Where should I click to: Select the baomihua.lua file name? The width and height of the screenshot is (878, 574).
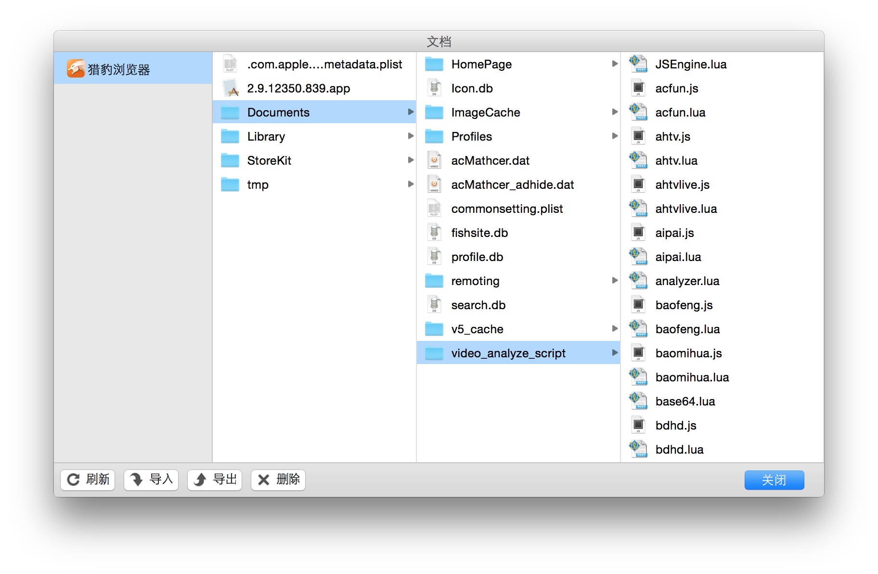692,377
